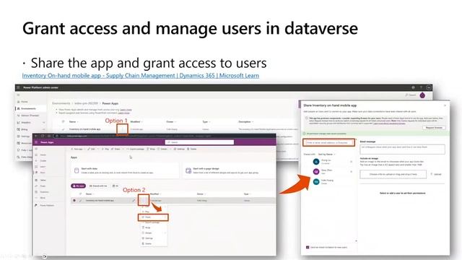Viewport: 462px width, 260px height.
Task: Open the account avatar in admin center header
Action: click(x=429, y=87)
